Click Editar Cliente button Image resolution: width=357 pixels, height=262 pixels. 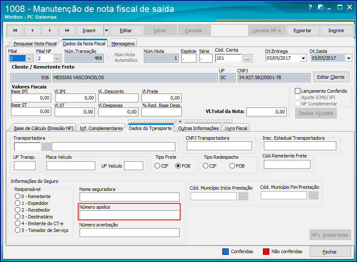331,77
